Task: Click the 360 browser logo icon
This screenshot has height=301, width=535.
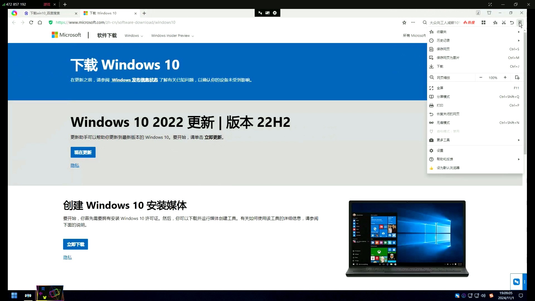Action: pos(14,13)
